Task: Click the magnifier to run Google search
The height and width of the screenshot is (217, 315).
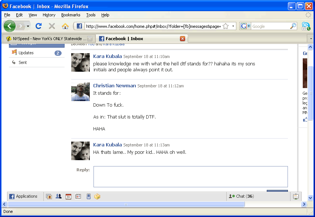Action: tap(293, 26)
